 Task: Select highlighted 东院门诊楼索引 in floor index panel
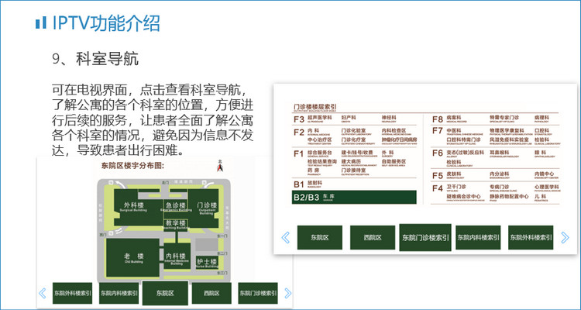(x=425, y=237)
